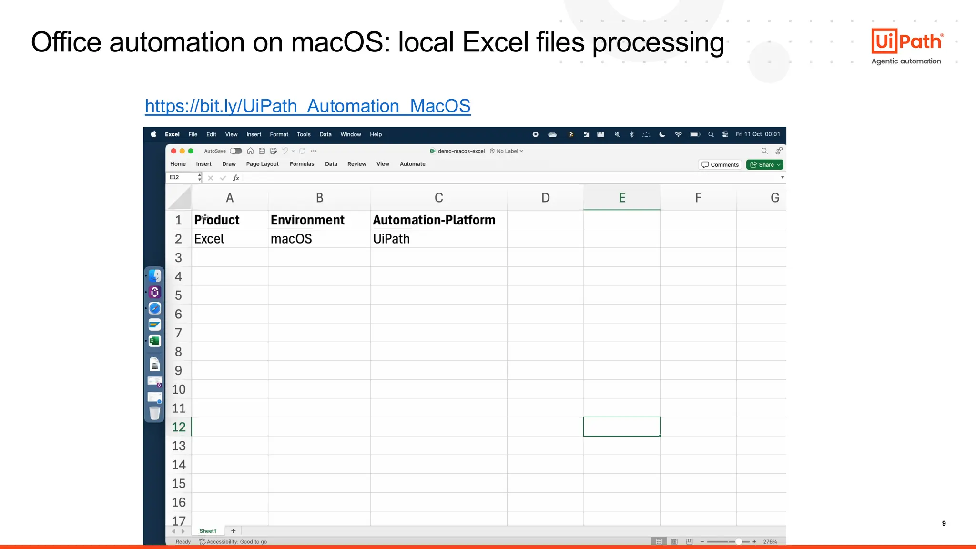Select row 12 header
Viewport: 976px width, 549px height.
(x=179, y=427)
